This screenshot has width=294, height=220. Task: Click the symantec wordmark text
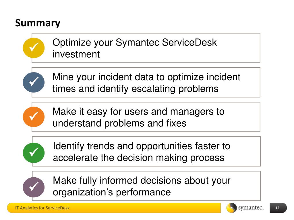[x=251, y=208]
